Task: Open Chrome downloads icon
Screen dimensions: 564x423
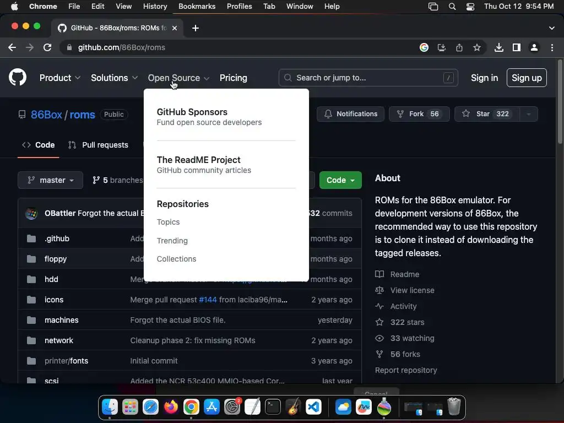Action: [x=499, y=47]
